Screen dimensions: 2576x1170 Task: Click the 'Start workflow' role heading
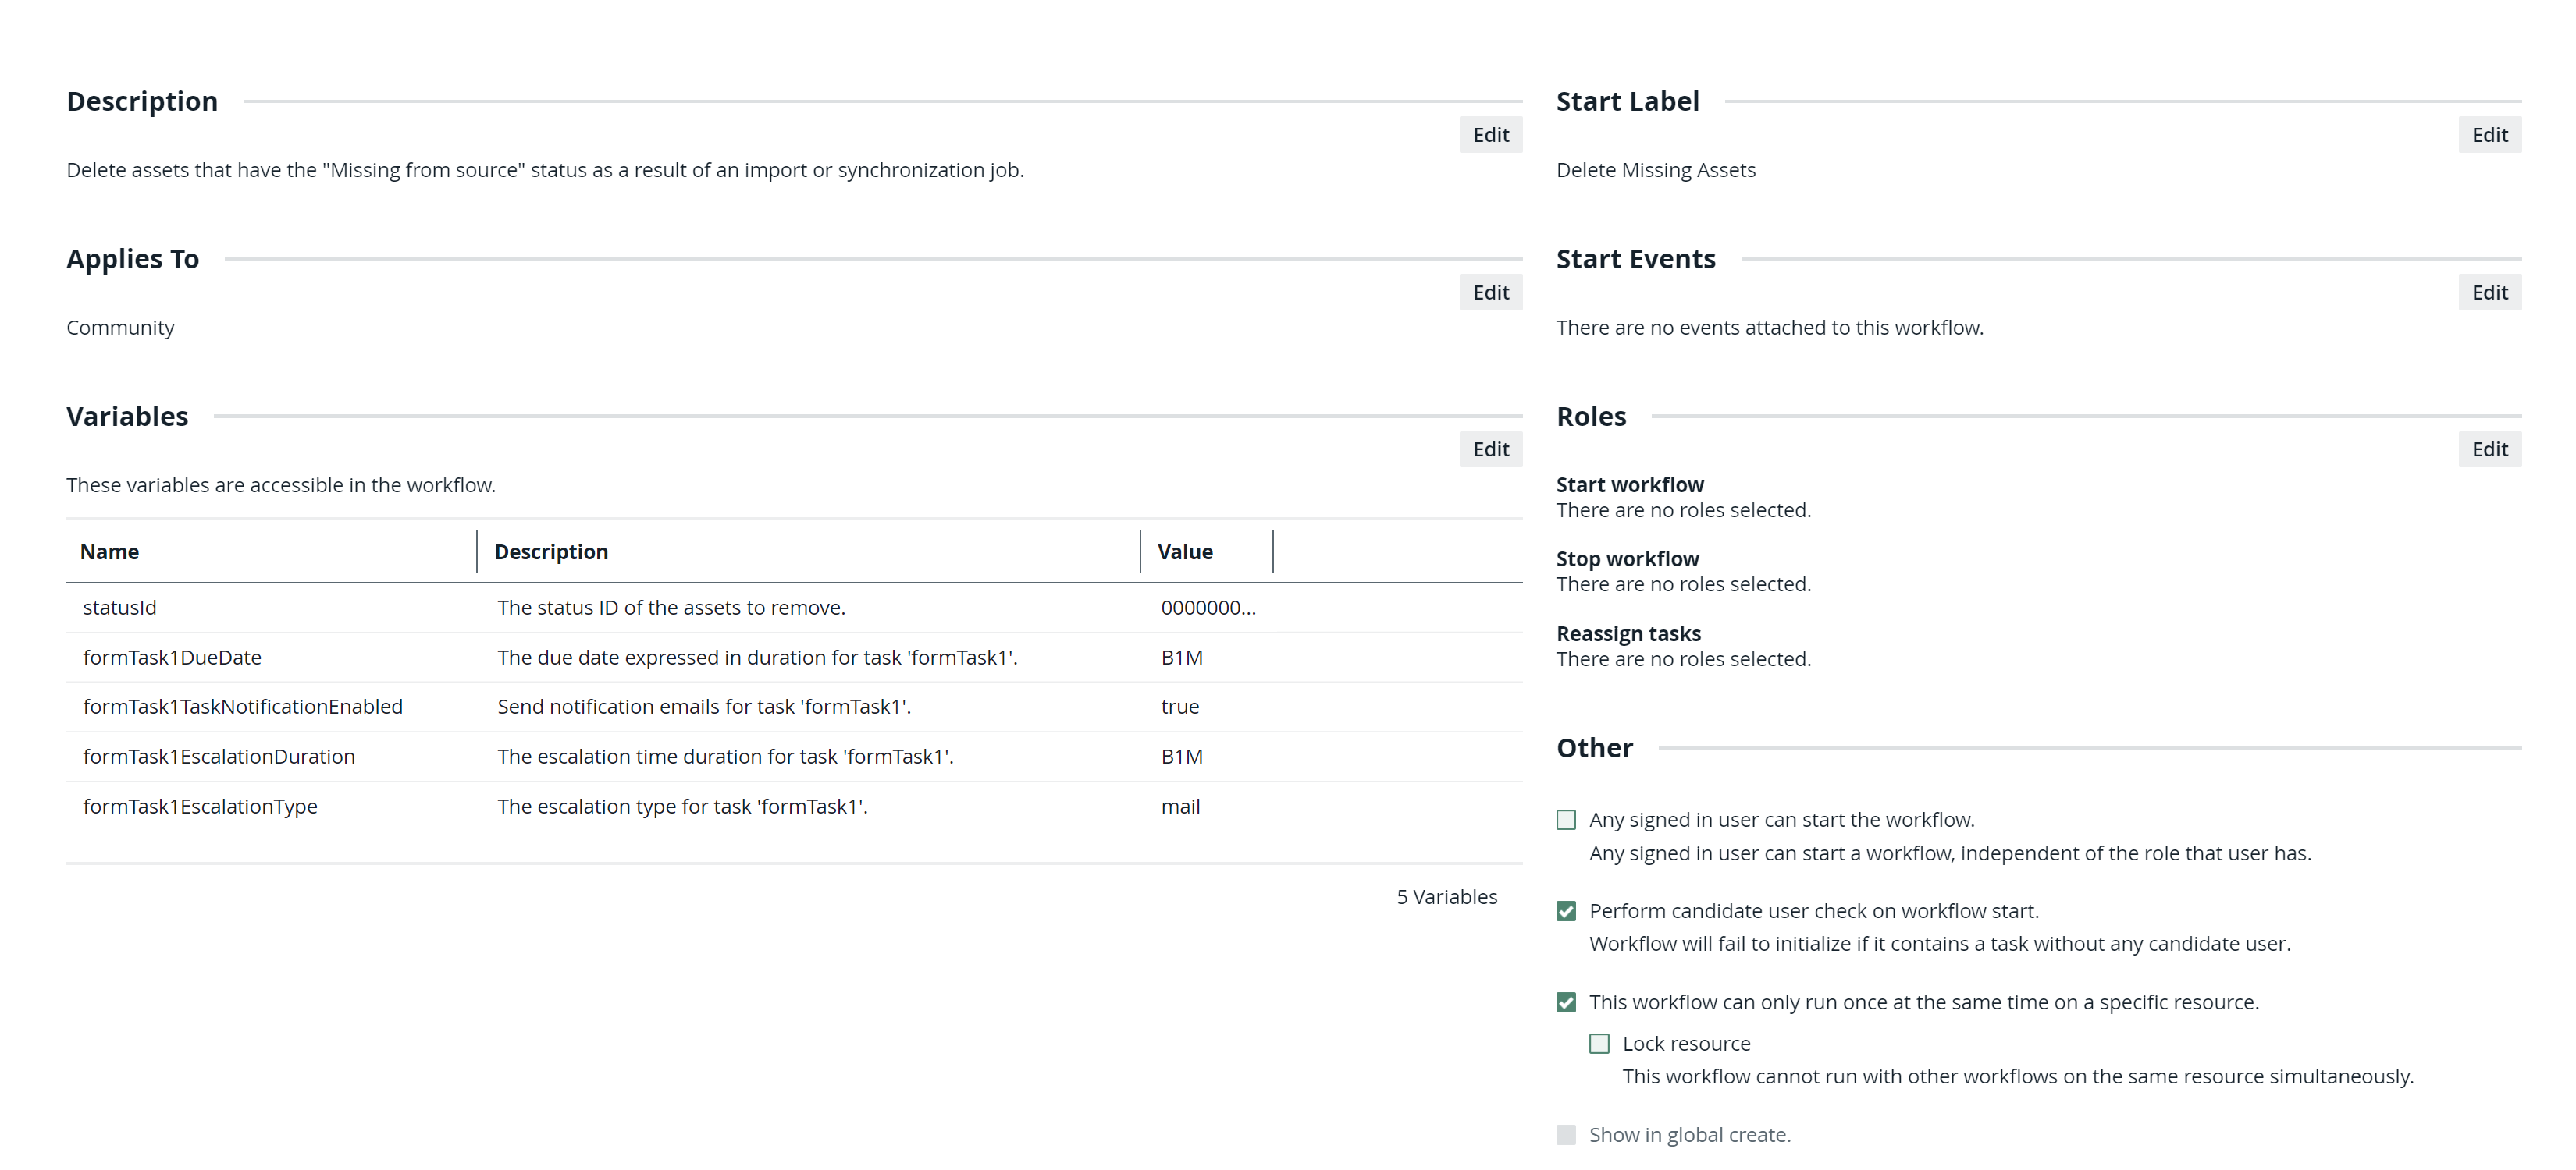click(x=1630, y=484)
